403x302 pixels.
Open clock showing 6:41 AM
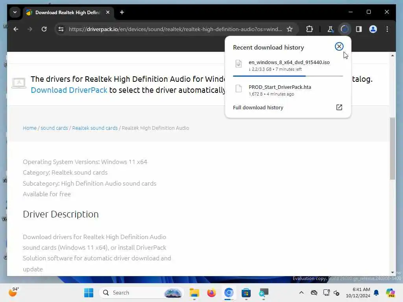pyautogui.click(x=358, y=293)
